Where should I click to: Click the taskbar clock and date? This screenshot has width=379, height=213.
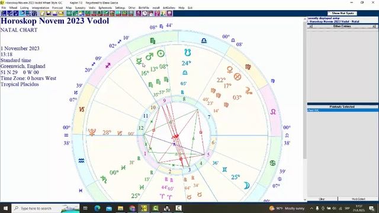point(359,208)
